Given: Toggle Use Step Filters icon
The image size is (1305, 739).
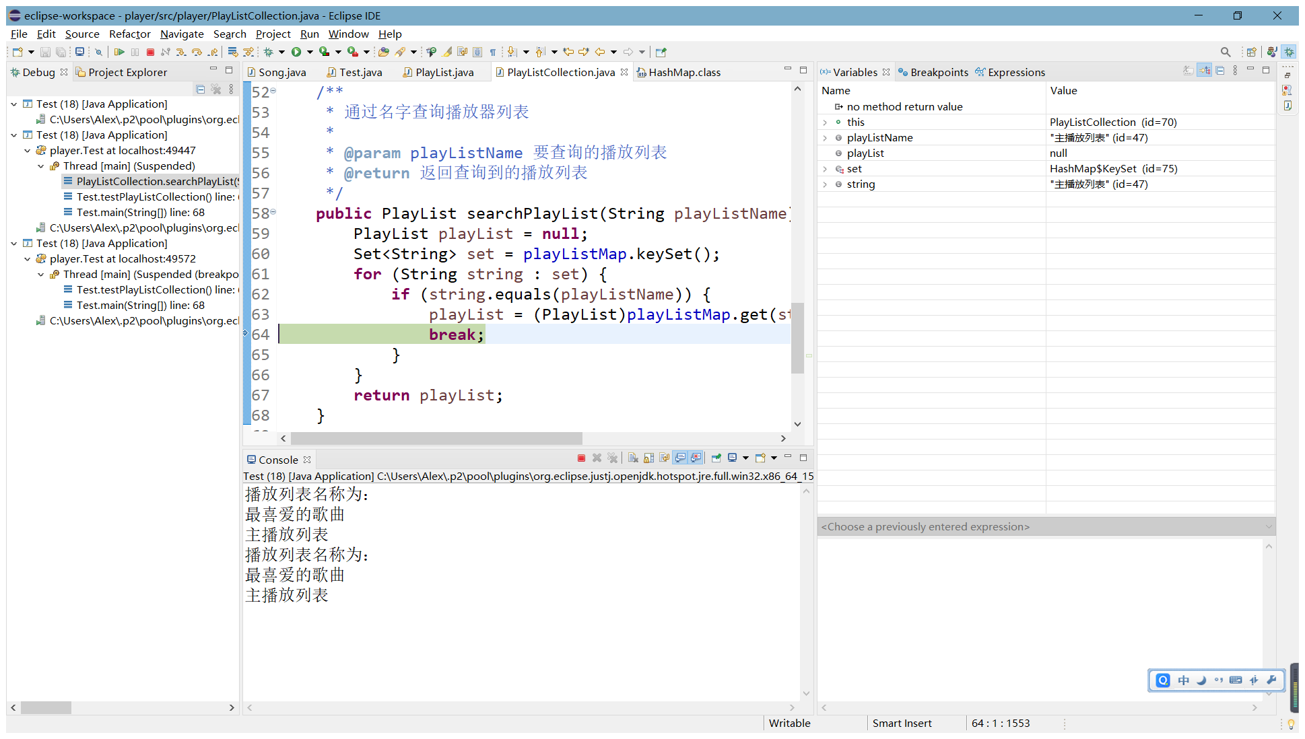Looking at the screenshot, I should (248, 52).
